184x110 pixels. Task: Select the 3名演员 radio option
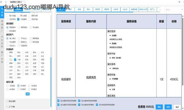click(x=29, y=86)
